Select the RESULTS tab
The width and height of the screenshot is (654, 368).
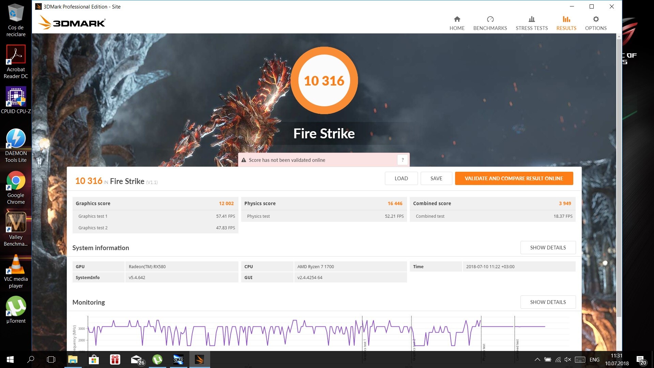pyautogui.click(x=566, y=23)
